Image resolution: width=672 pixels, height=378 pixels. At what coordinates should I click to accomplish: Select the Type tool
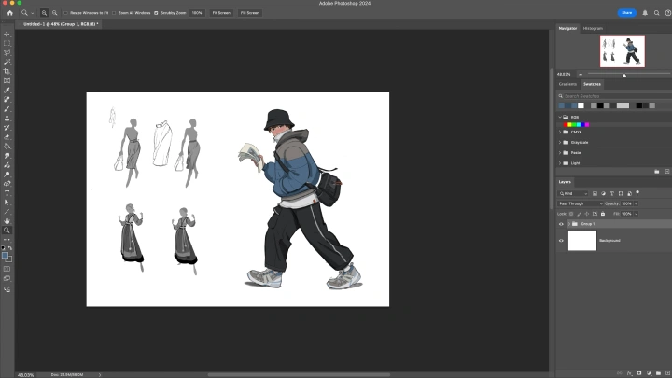(7, 193)
